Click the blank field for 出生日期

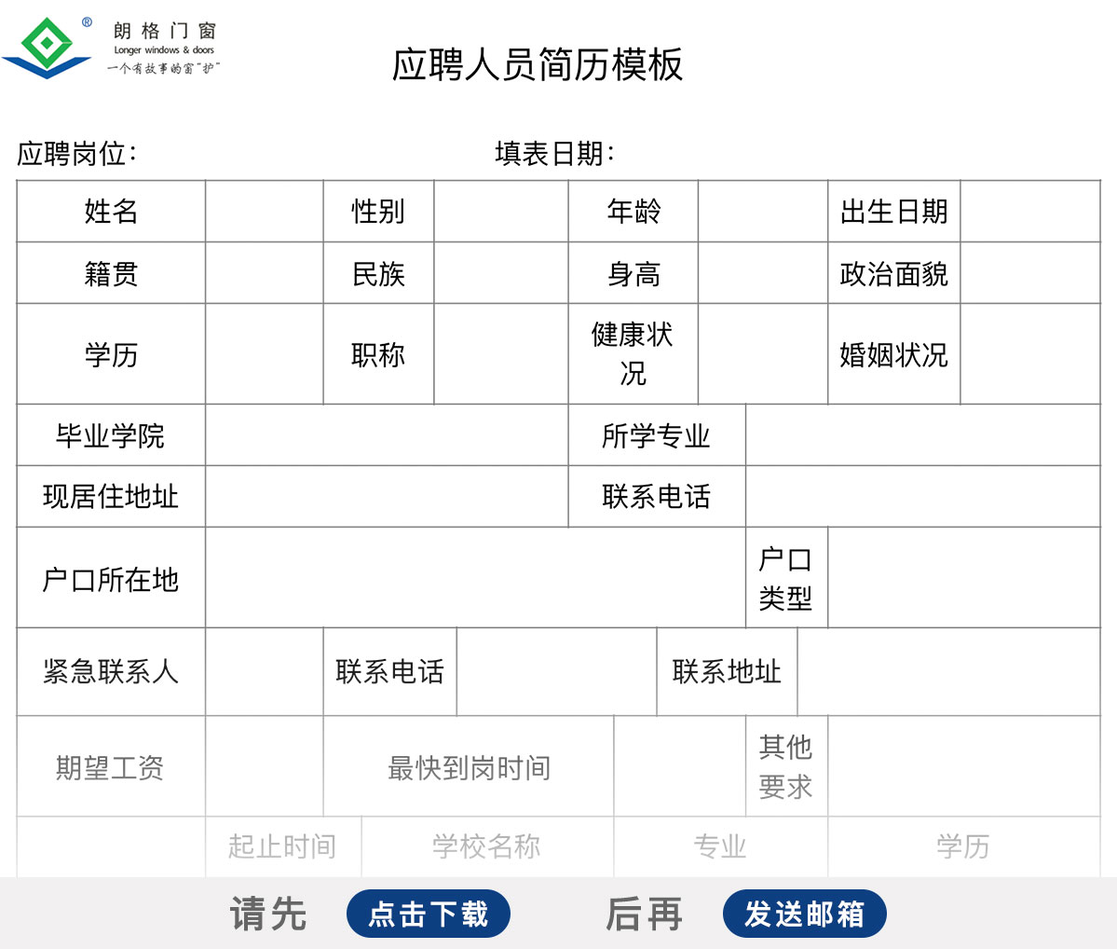click(1029, 212)
